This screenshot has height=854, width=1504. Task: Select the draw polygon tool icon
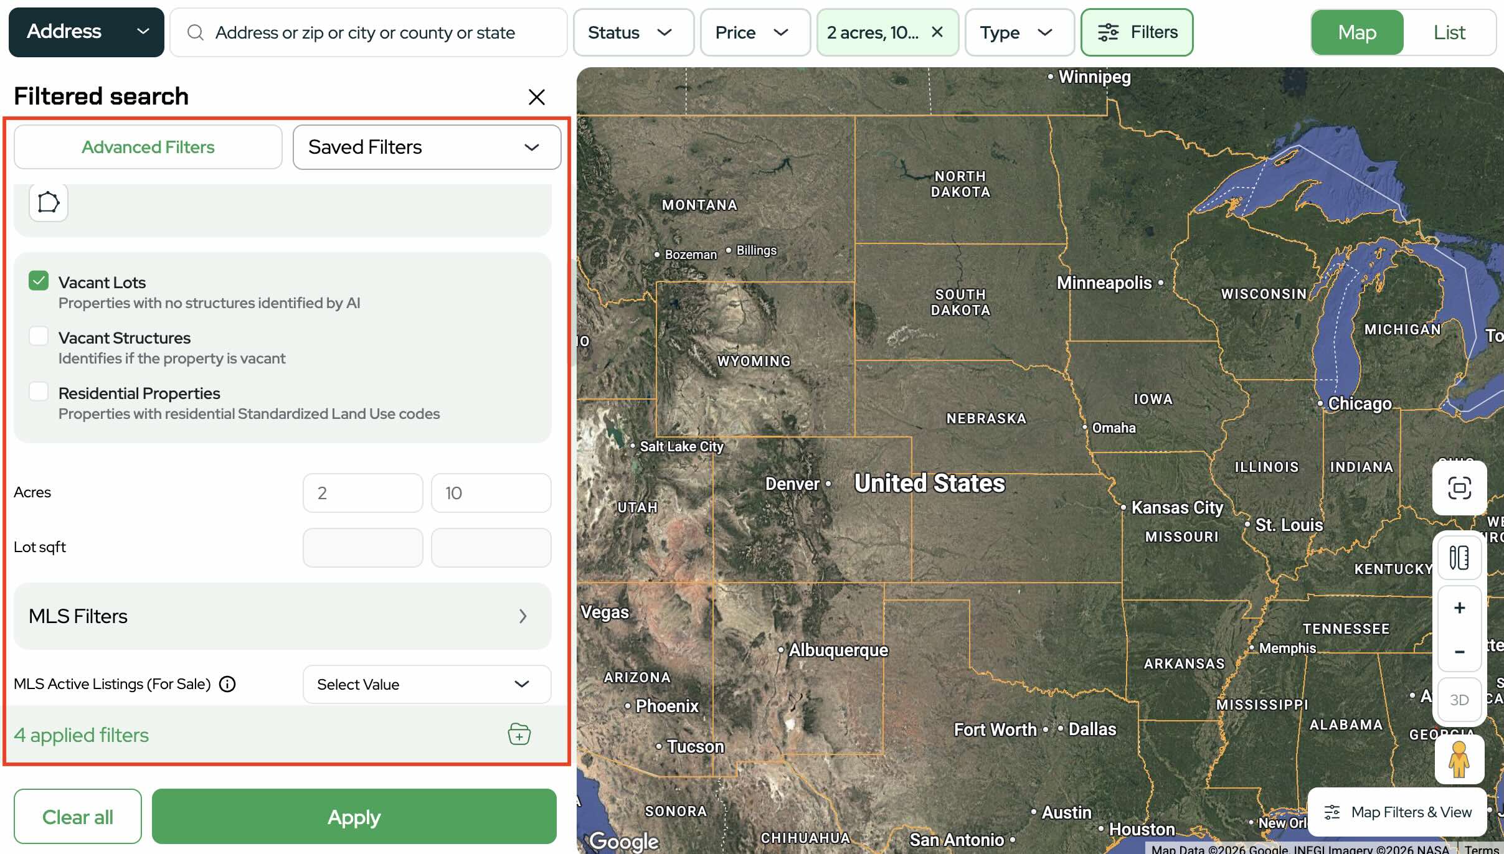point(49,202)
